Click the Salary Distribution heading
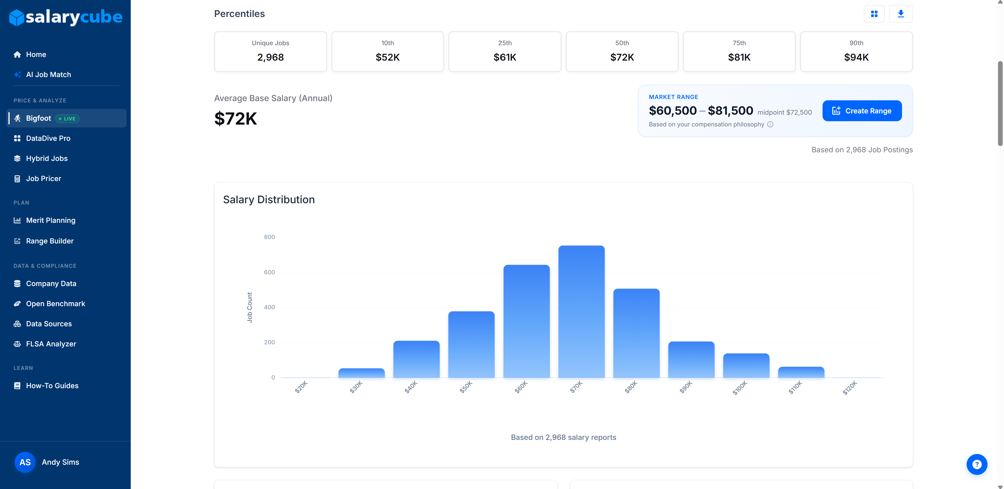This screenshot has width=1004, height=489. (x=269, y=200)
